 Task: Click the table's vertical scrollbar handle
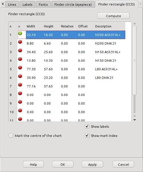pos(134,61)
